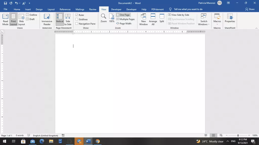
Task: Switch to the Layout tab
Action: (x=51, y=9)
